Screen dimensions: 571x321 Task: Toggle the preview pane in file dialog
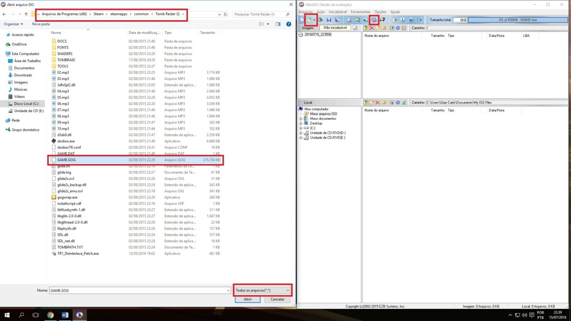click(x=278, y=24)
